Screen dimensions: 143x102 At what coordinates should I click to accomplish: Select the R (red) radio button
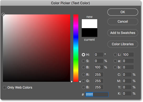(83, 75)
